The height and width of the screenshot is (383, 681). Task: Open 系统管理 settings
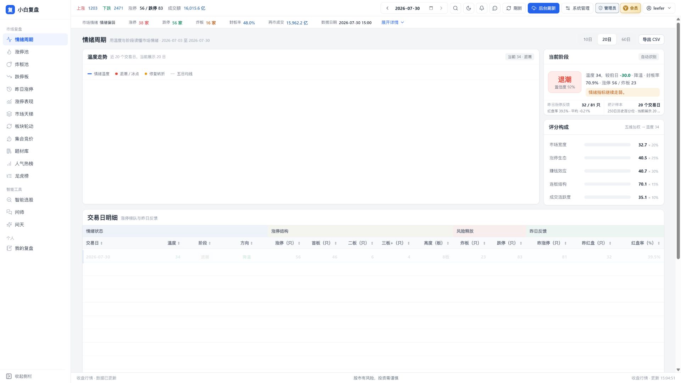pyautogui.click(x=577, y=8)
